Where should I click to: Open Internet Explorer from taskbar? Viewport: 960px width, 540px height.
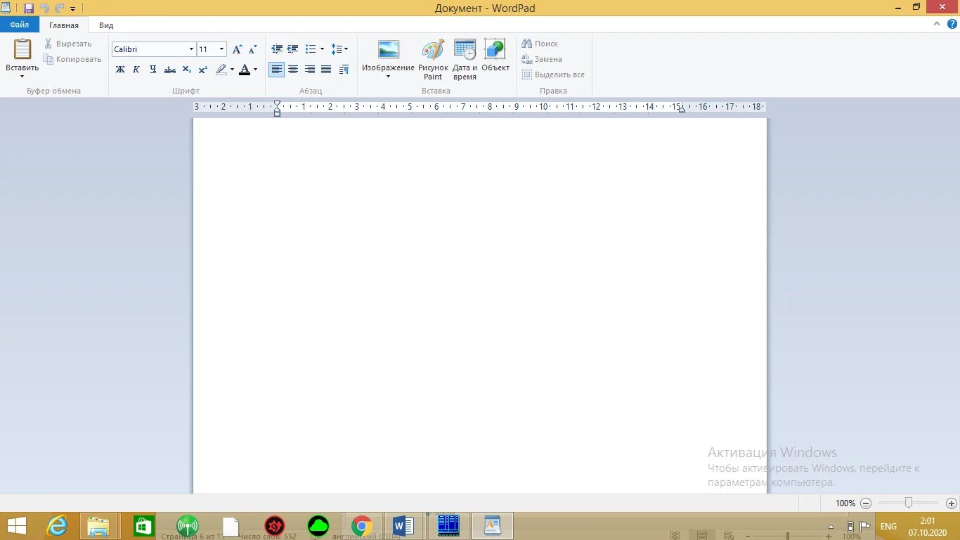click(57, 526)
